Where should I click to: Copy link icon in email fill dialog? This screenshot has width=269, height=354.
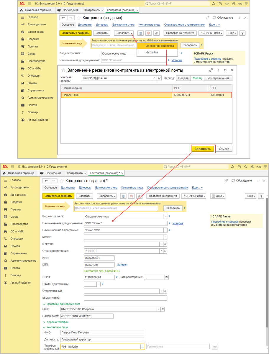(x=211, y=70)
